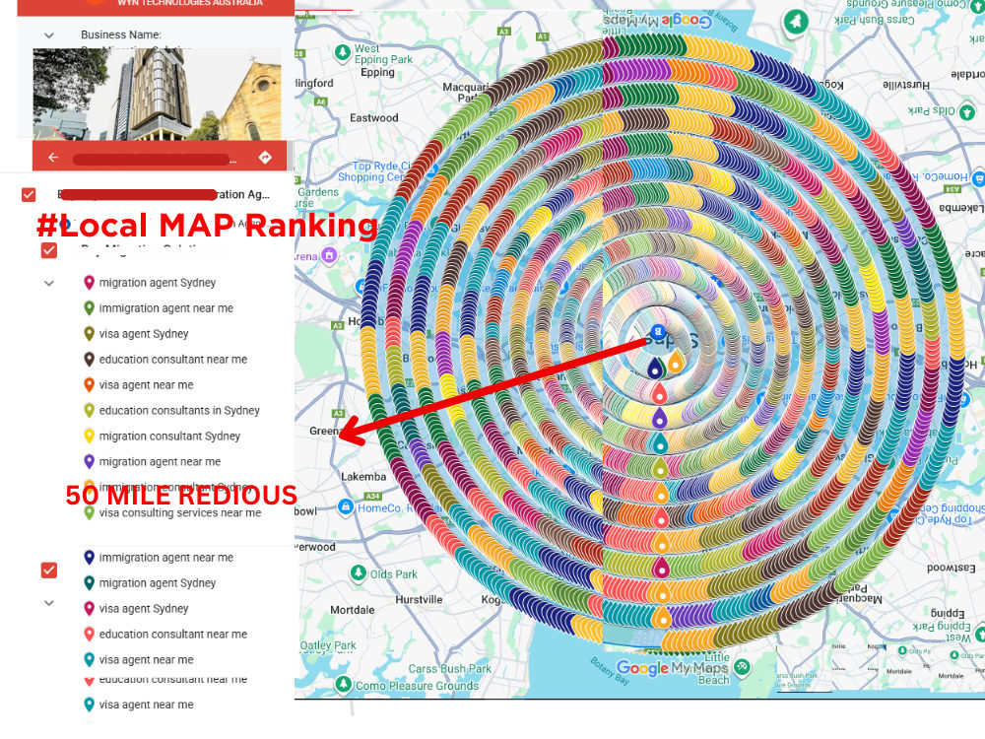Click the navy pin beside immigration agent near me
The height and width of the screenshot is (739, 985).
click(x=90, y=558)
